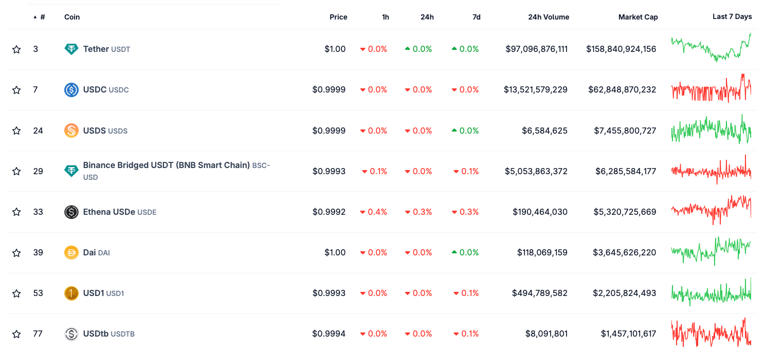Open the USD1 coin name link
783x352 pixels.
click(104, 293)
